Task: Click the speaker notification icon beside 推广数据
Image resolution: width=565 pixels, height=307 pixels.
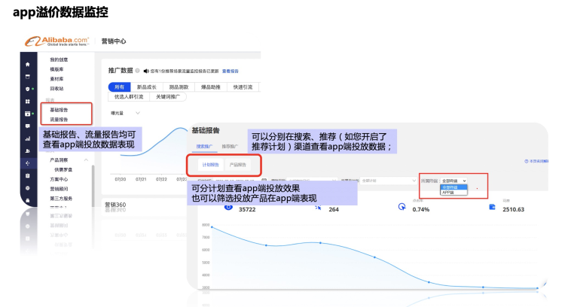Action: (x=146, y=71)
